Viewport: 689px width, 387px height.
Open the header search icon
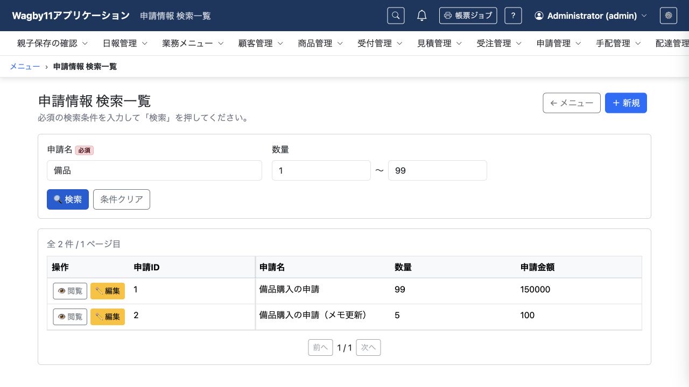click(x=396, y=16)
